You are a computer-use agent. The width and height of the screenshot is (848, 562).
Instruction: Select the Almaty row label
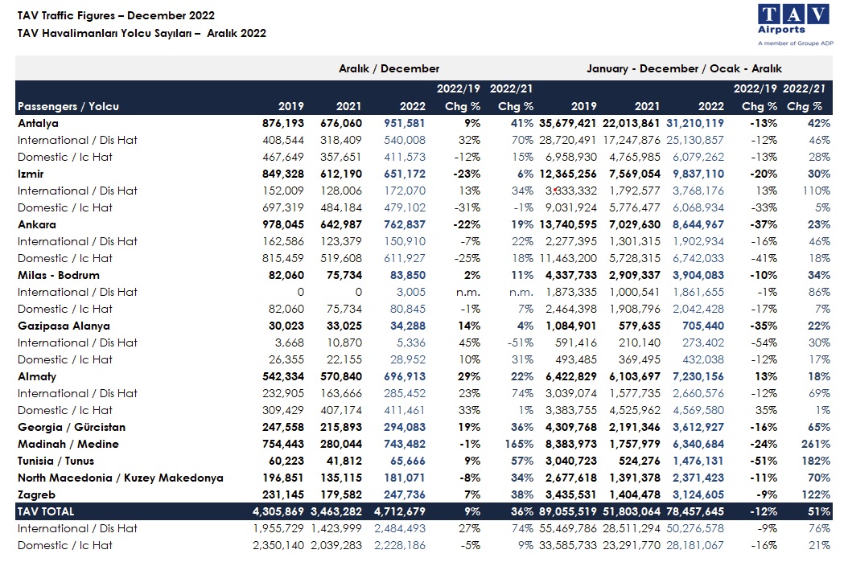click(x=37, y=376)
